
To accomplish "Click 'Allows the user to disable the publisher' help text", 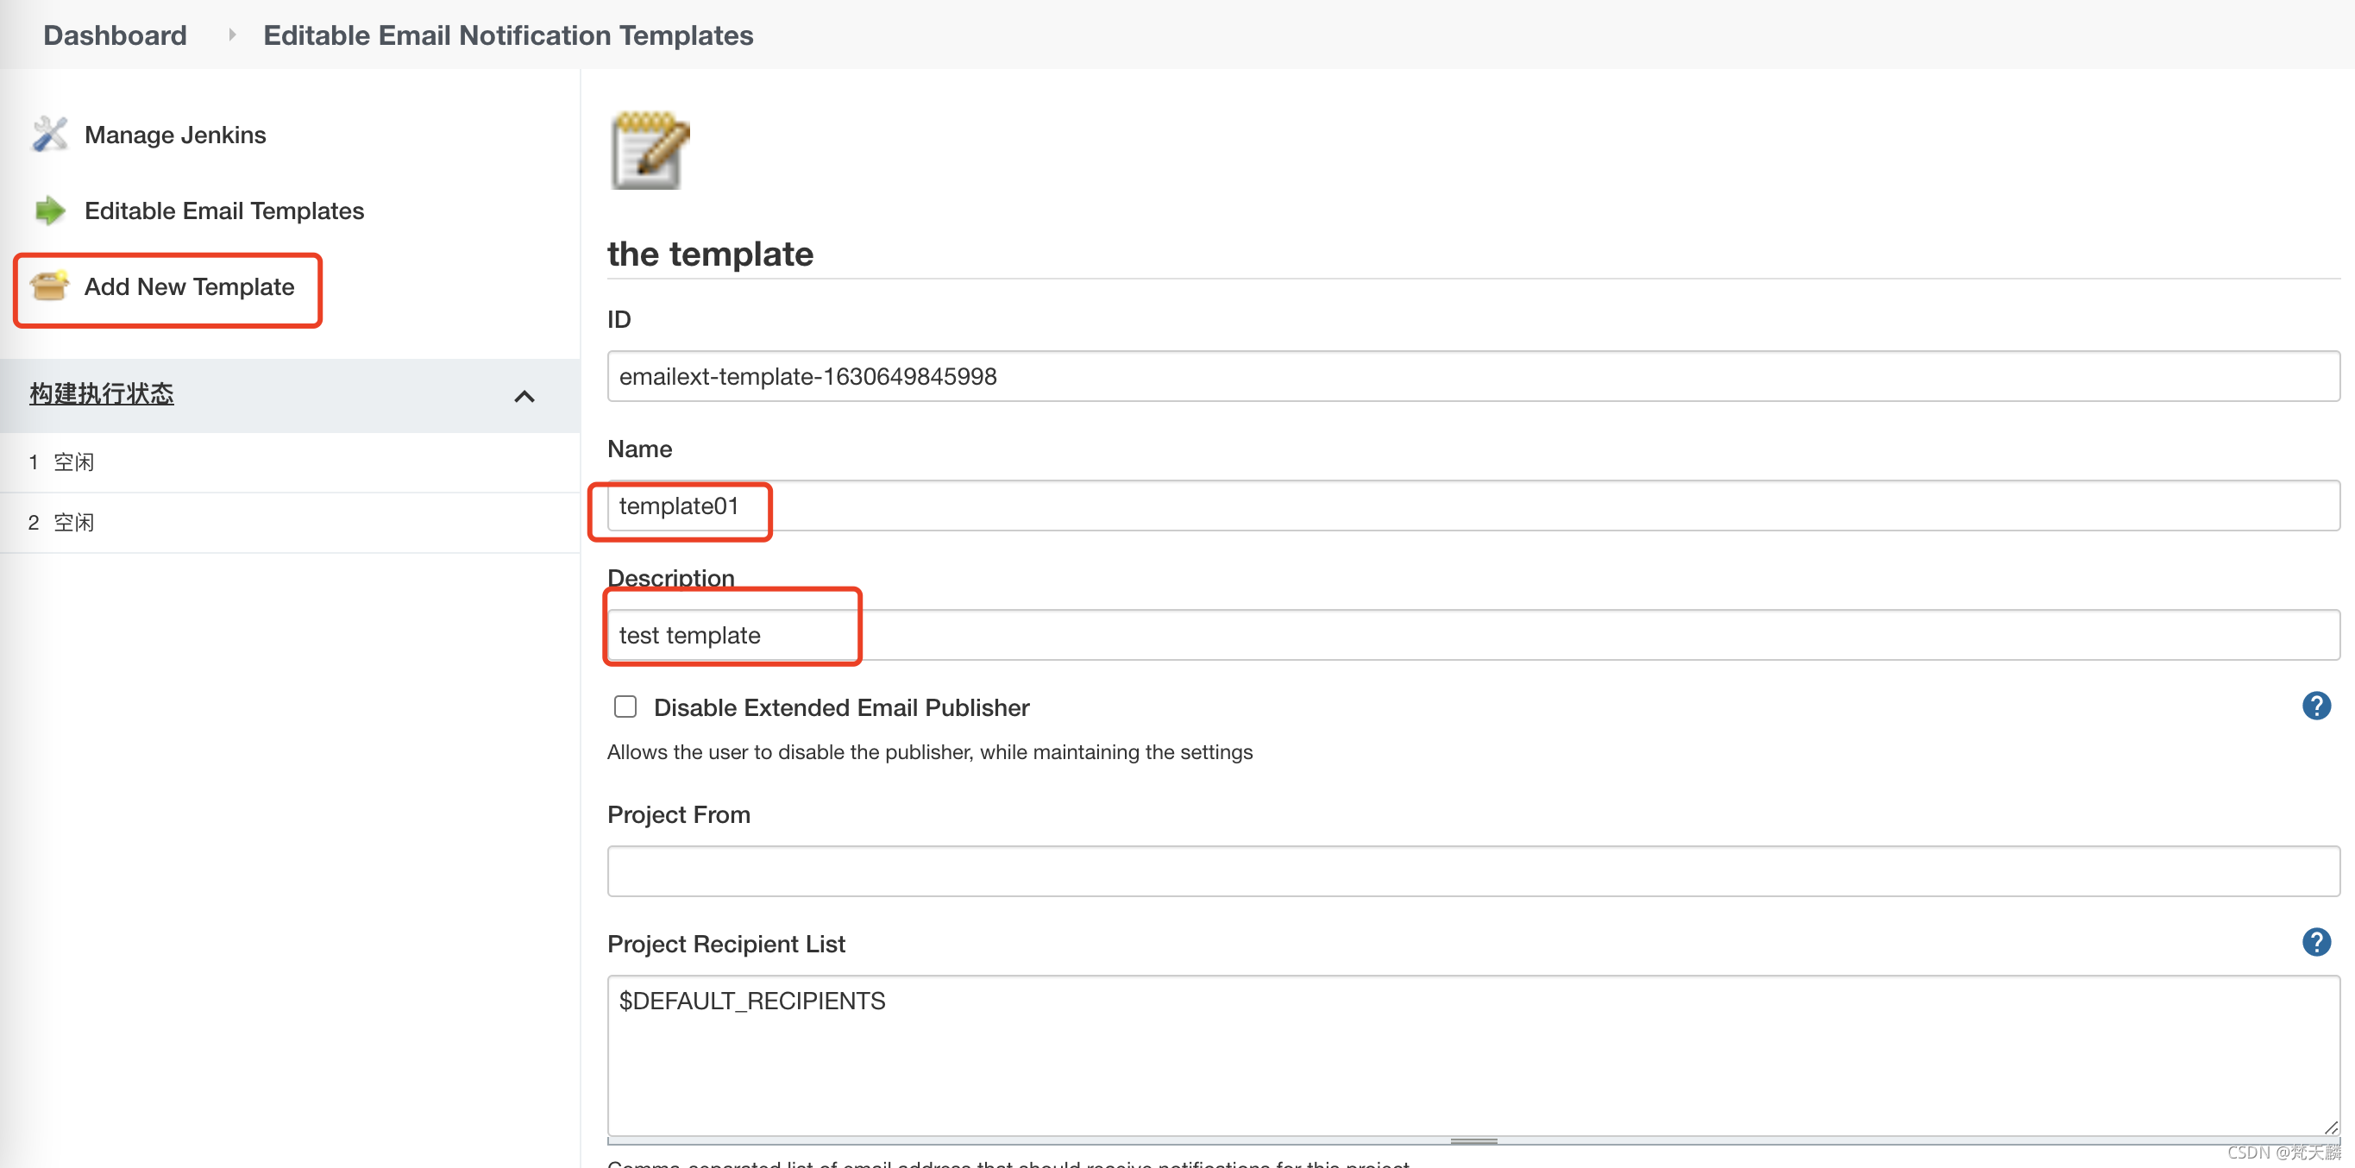I will tap(930, 752).
